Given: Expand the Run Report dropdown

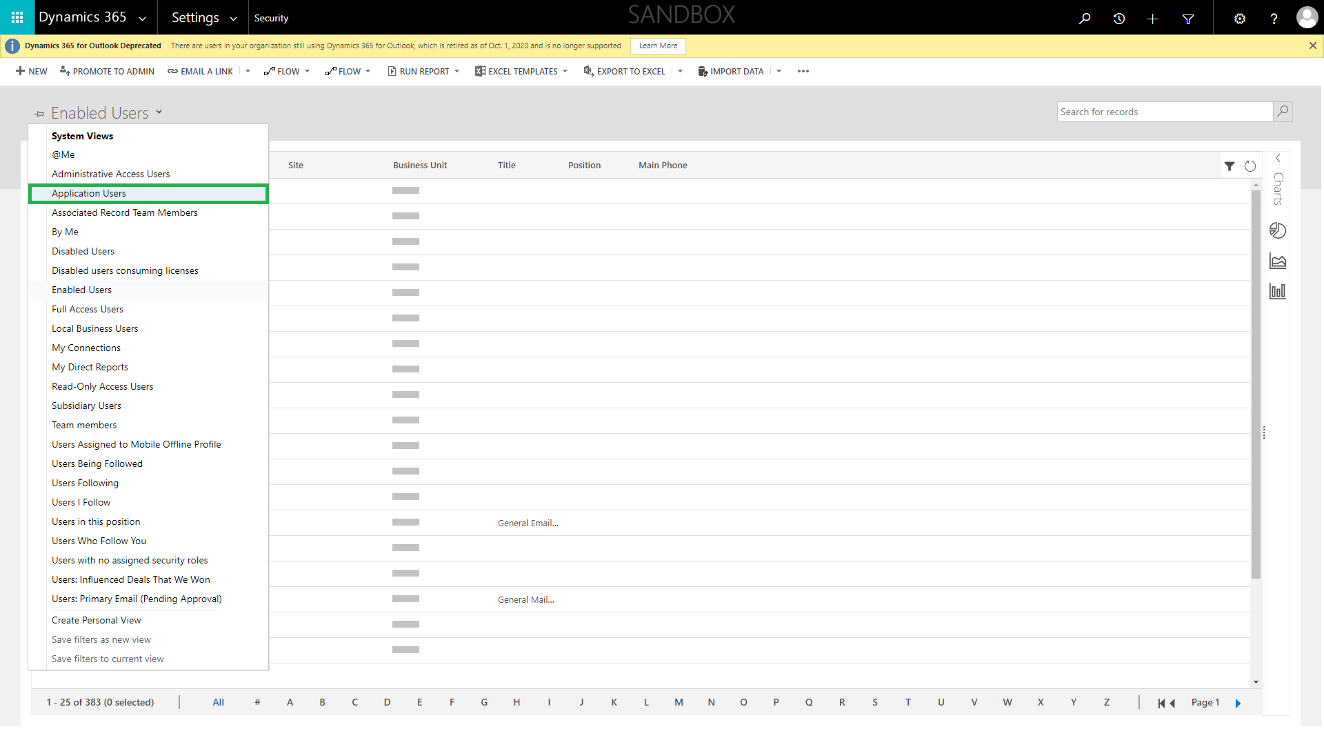Looking at the screenshot, I should point(457,72).
